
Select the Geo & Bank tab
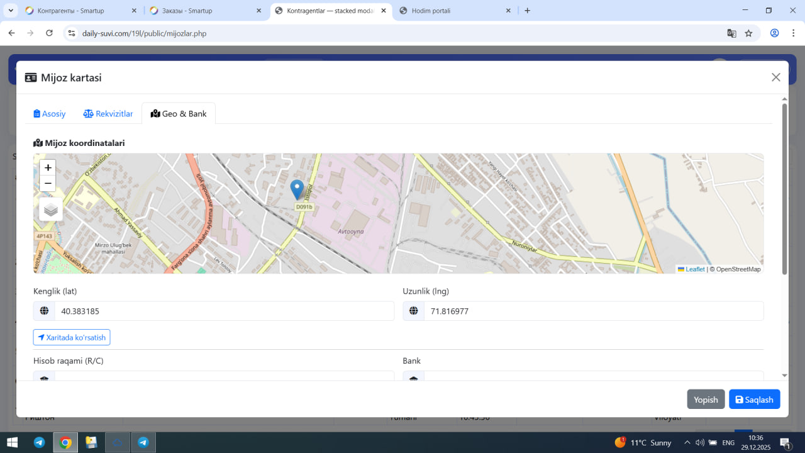179,114
